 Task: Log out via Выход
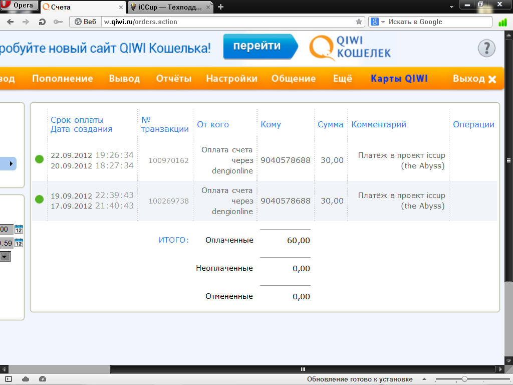coord(474,79)
